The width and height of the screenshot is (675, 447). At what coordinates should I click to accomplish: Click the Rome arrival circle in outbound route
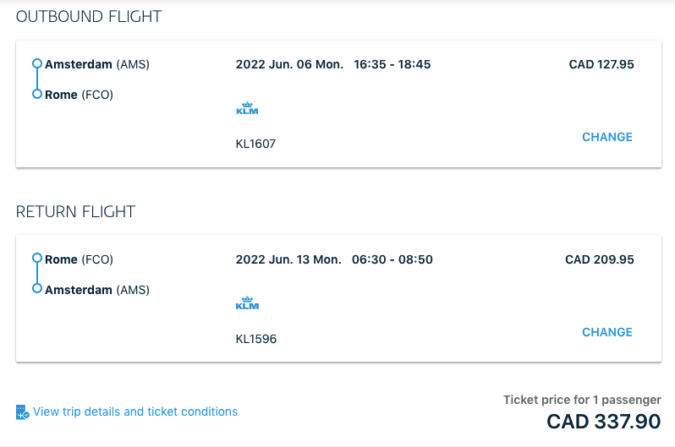tap(37, 94)
